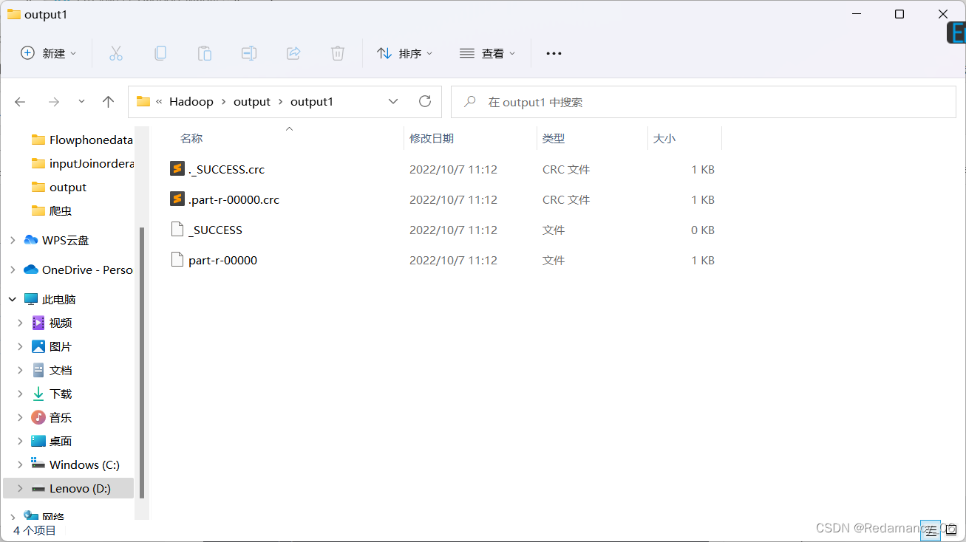This screenshot has height=542, width=966.
Task: Switch to details view in status bar
Action: 930,530
